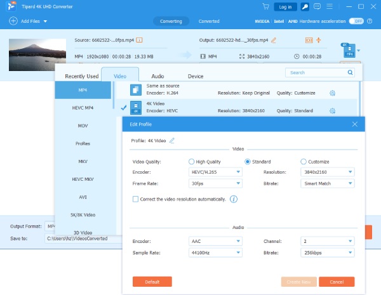The image size is (381, 295).
Task: Enable Correct the video resolution automatically checkbox
Action: [135, 199]
